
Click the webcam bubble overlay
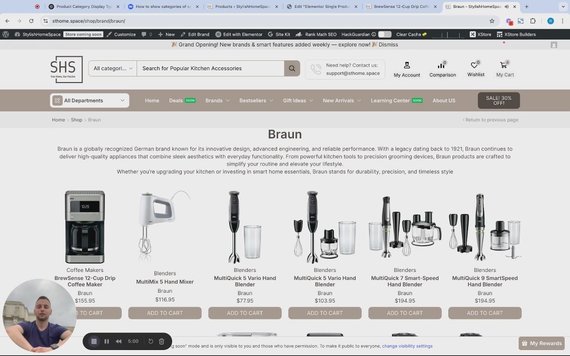pos(39,315)
